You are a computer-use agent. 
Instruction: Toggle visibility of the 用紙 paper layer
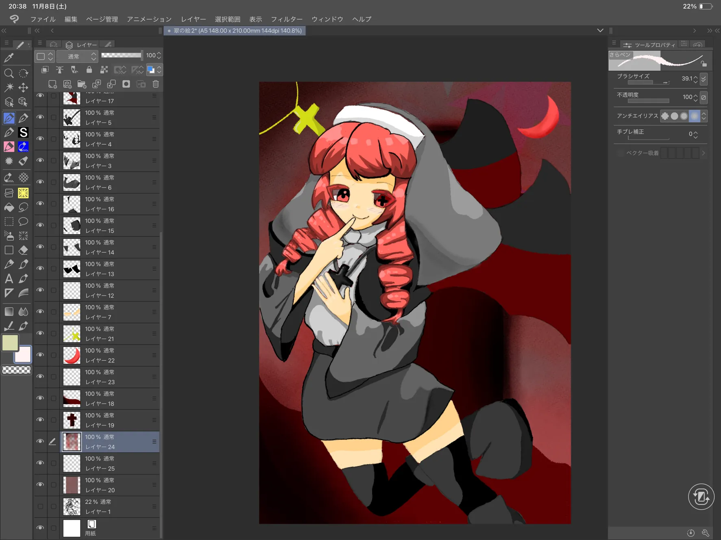40,528
